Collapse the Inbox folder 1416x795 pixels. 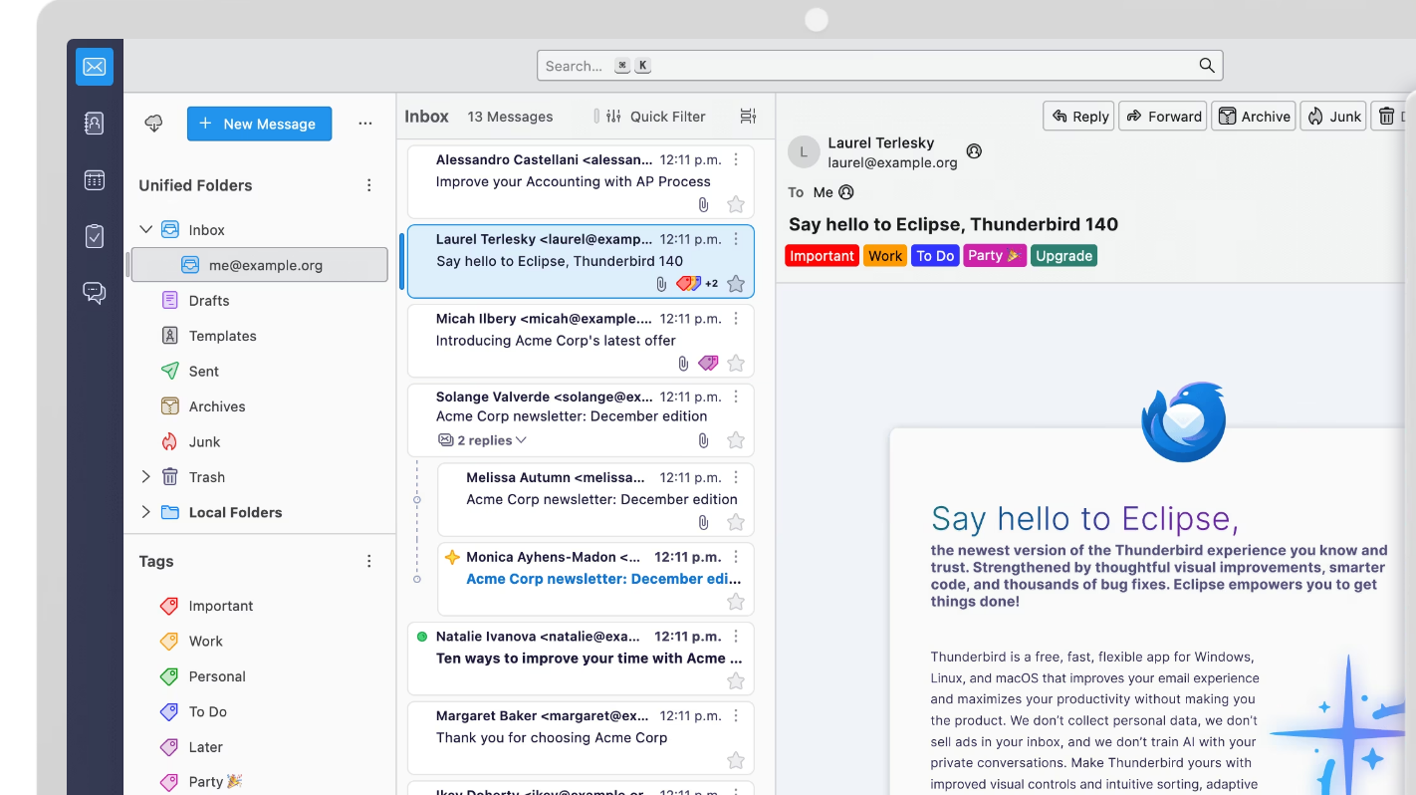(145, 229)
